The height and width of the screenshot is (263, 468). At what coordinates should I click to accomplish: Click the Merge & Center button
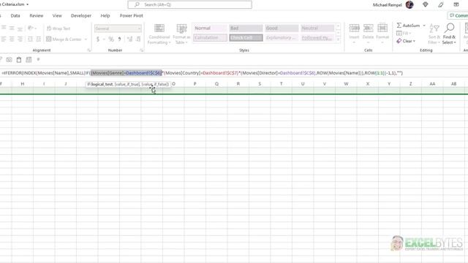pyautogui.click(x=64, y=39)
